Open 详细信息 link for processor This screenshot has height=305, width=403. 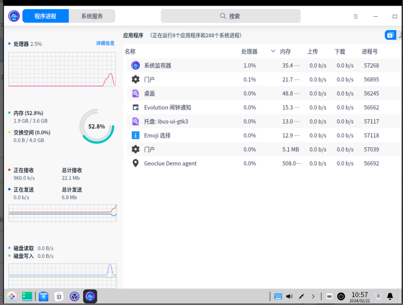(105, 43)
